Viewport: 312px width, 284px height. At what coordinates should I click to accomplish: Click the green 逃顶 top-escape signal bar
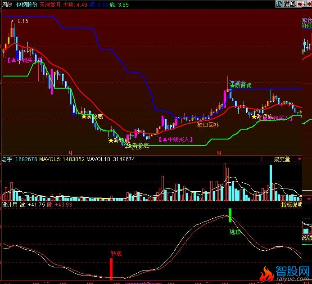(x=230, y=215)
